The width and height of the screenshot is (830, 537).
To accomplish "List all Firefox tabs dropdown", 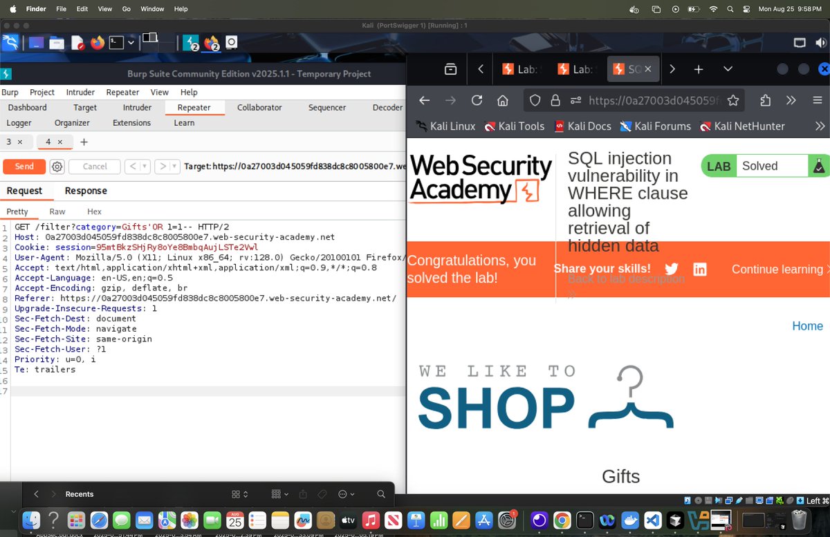I will pyautogui.click(x=728, y=69).
